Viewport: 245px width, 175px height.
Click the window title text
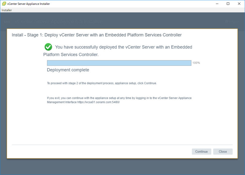point(28,4)
